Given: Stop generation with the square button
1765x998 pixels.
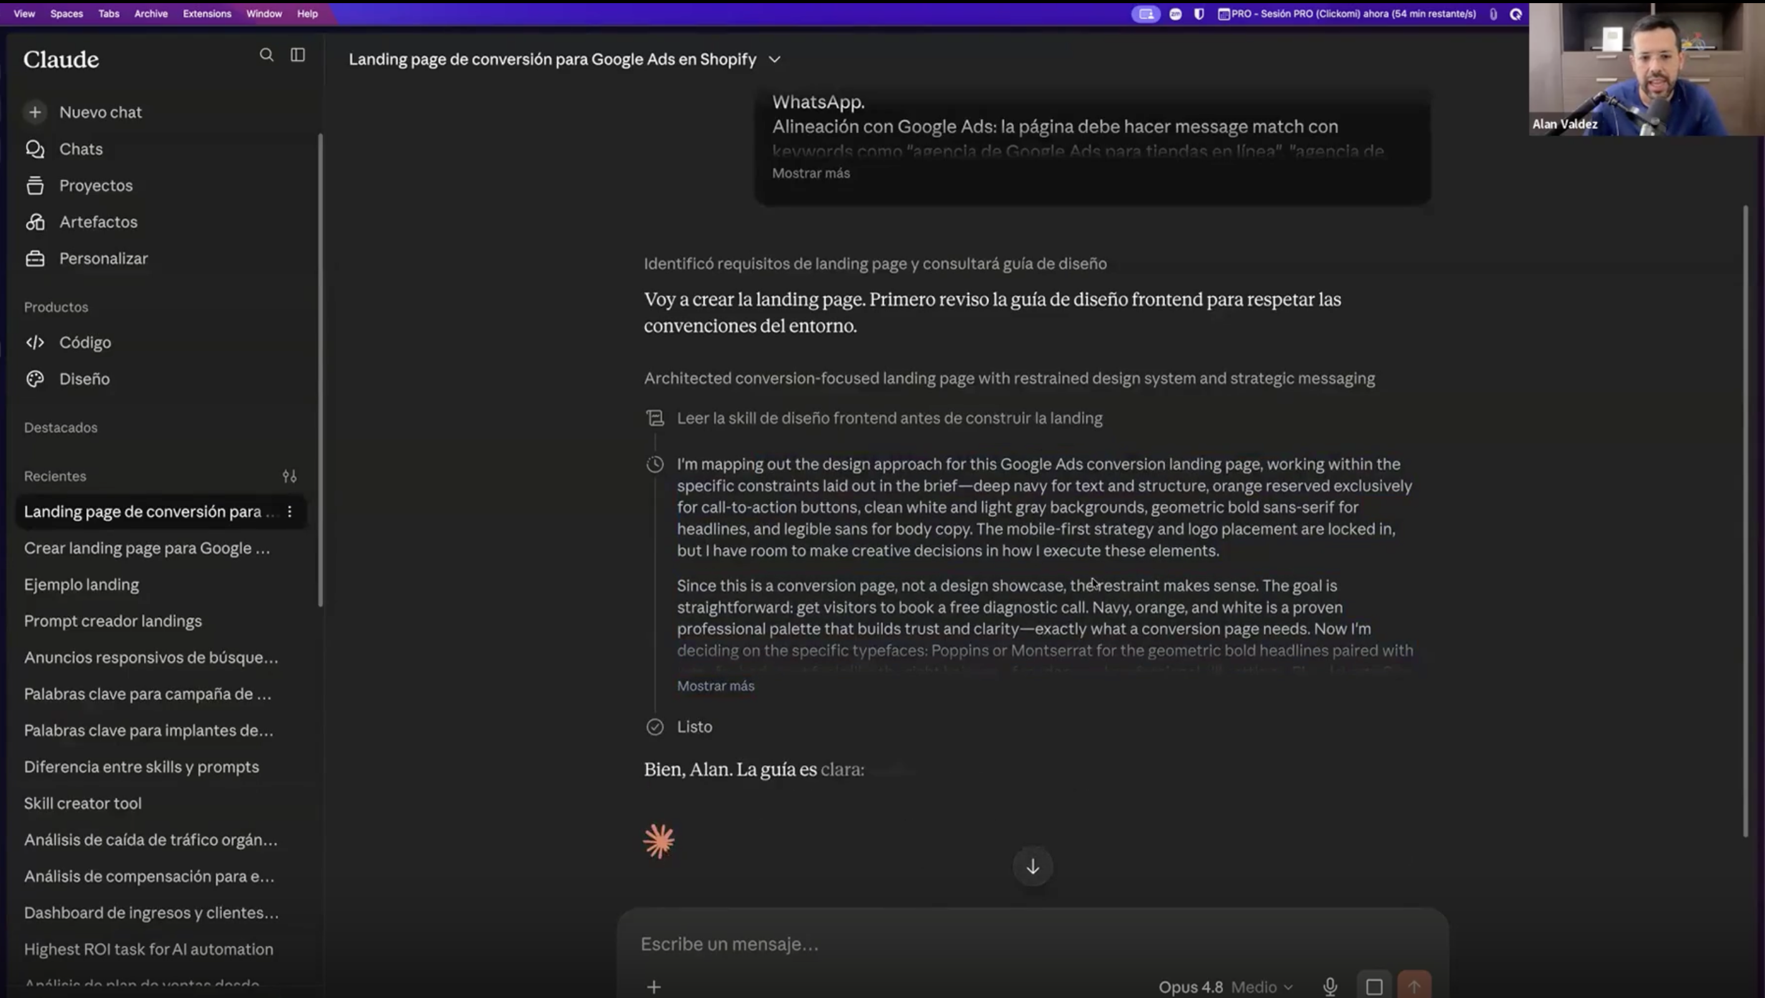Looking at the screenshot, I should (x=1374, y=986).
